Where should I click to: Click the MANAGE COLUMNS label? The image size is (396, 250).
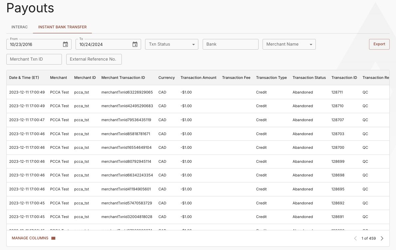point(30,238)
